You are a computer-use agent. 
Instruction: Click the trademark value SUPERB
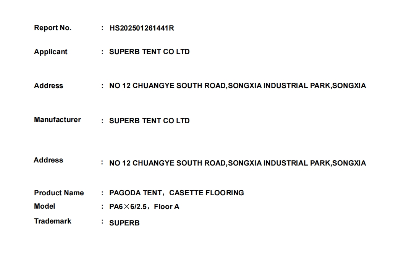click(x=124, y=223)
